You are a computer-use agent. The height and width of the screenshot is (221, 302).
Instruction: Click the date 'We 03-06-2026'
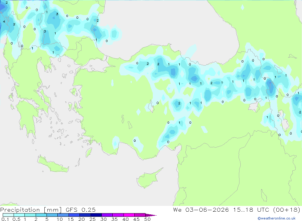pyautogui.click(x=201, y=210)
